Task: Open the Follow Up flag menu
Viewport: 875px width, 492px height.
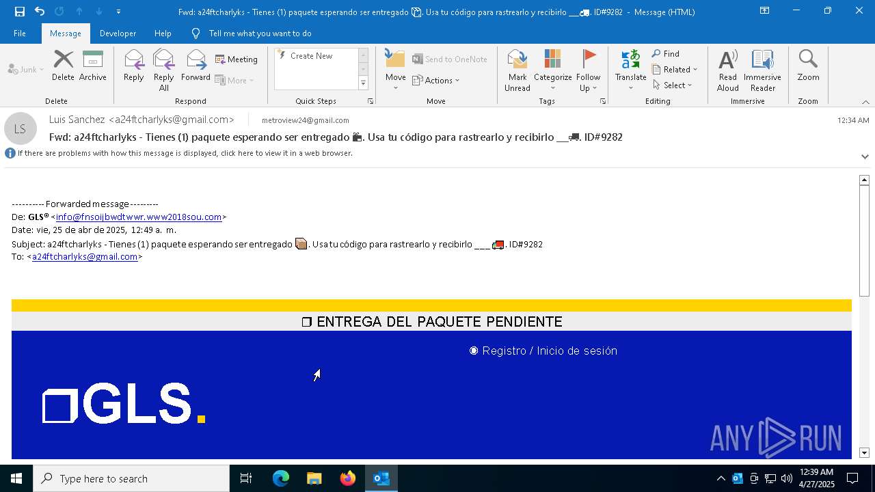Action: coord(588,70)
